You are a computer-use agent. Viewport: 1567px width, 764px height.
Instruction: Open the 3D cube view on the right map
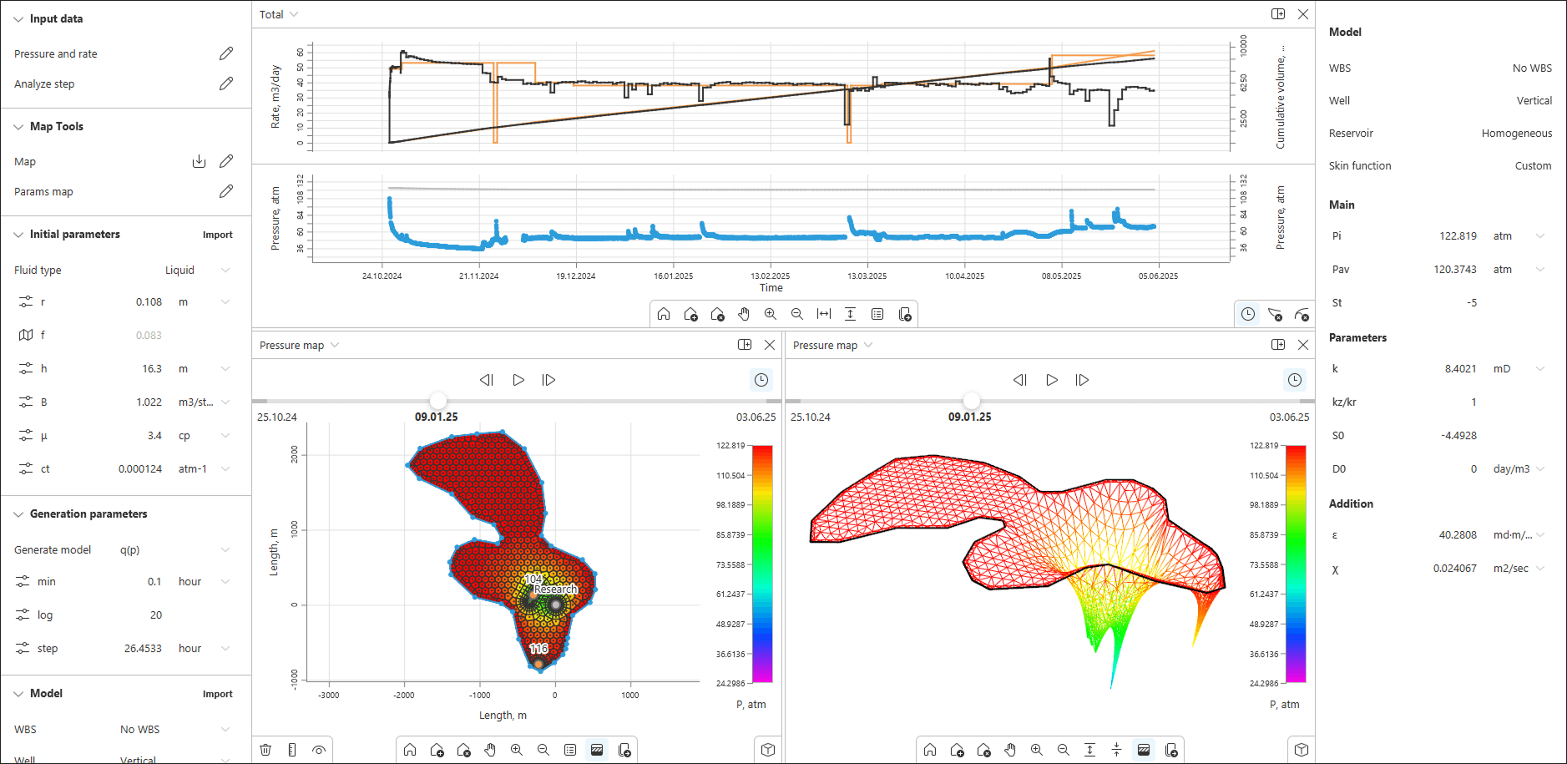click(x=1302, y=750)
